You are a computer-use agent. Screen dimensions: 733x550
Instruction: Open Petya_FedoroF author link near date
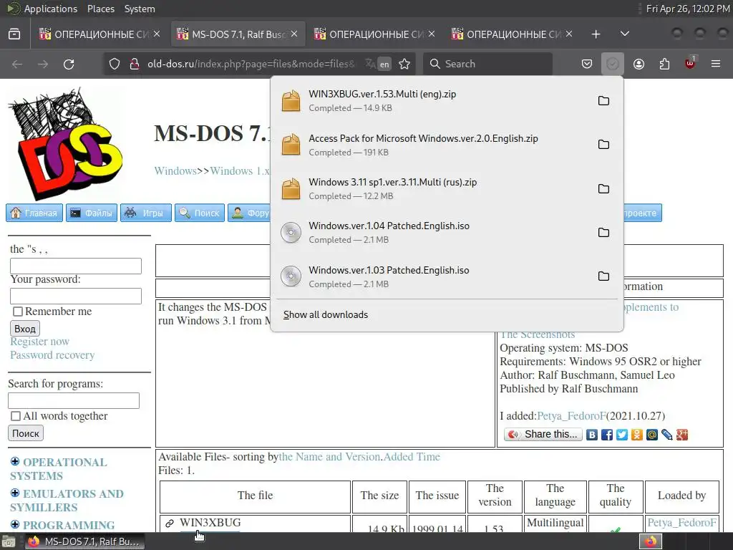click(x=571, y=416)
